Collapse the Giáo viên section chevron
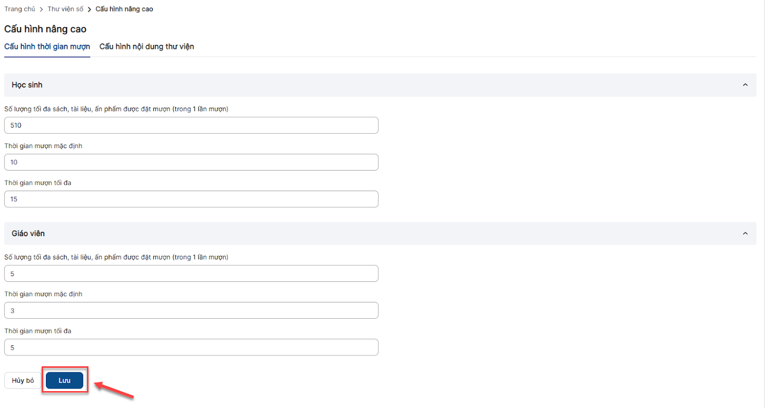The width and height of the screenshot is (765, 408). click(745, 234)
